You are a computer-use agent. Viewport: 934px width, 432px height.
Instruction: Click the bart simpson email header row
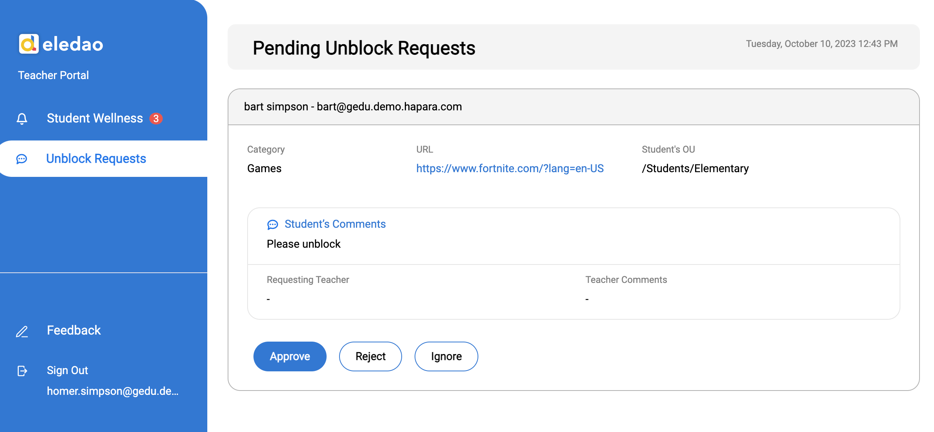(x=574, y=107)
